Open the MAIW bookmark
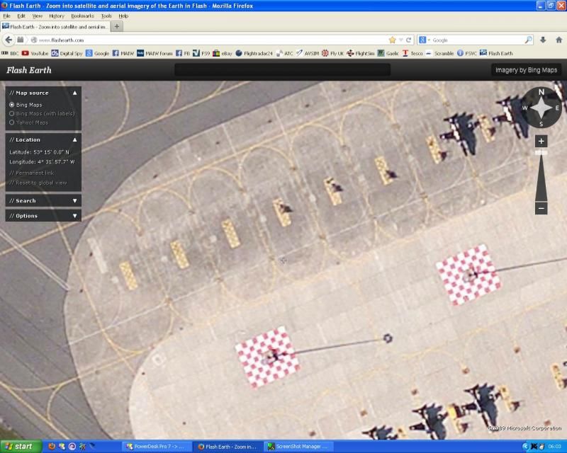This screenshot has width=567, height=453. coord(123,53)
